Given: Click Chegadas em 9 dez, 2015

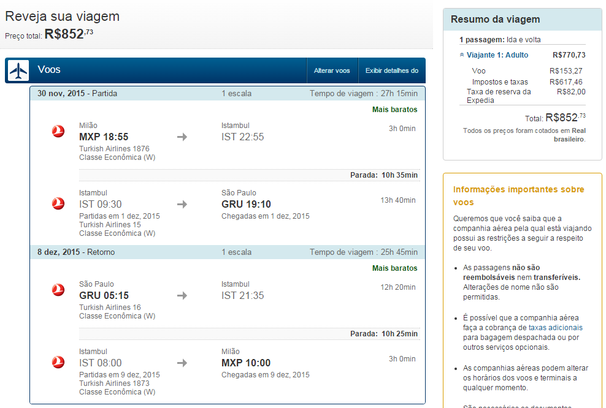Looking at the screenshot, I should [x=266, y=375].
